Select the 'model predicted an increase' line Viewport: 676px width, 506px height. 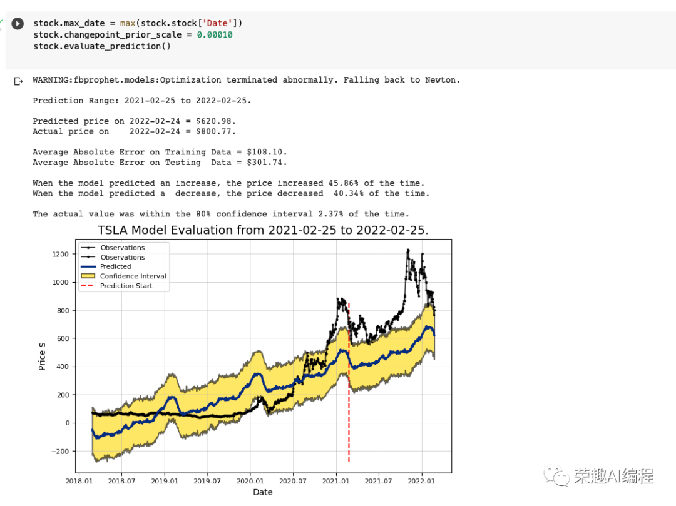pos(228,183)
